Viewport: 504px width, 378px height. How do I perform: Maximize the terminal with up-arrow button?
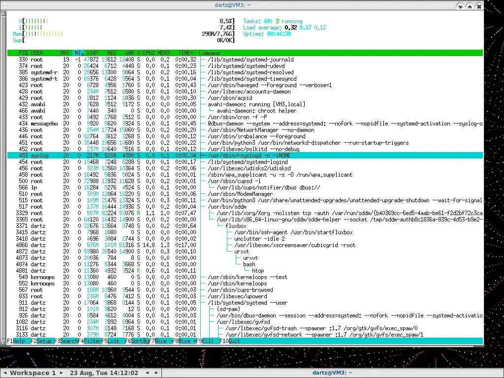470,6
